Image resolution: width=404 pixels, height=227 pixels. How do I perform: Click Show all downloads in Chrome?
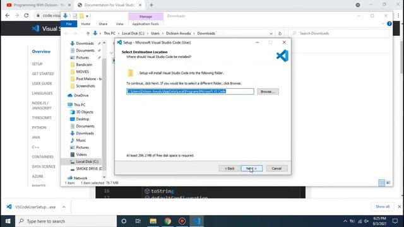click(x=383, y=206)
